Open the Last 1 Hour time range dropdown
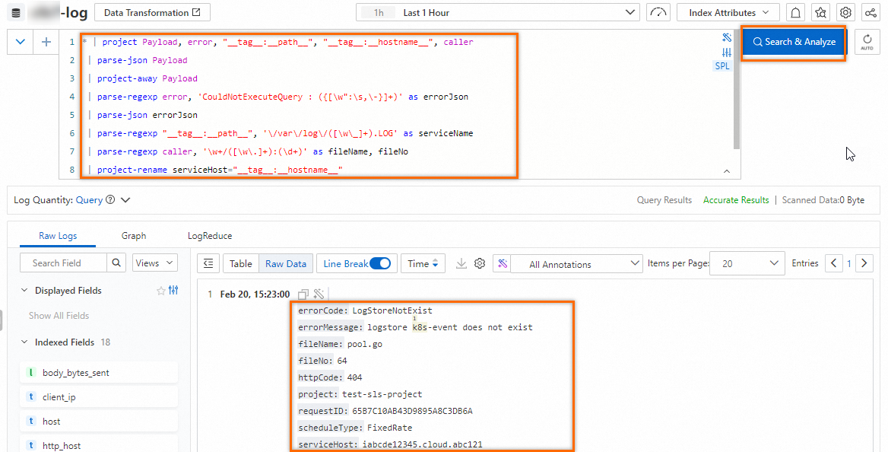The image size is (888, 452). pos(498,12)
